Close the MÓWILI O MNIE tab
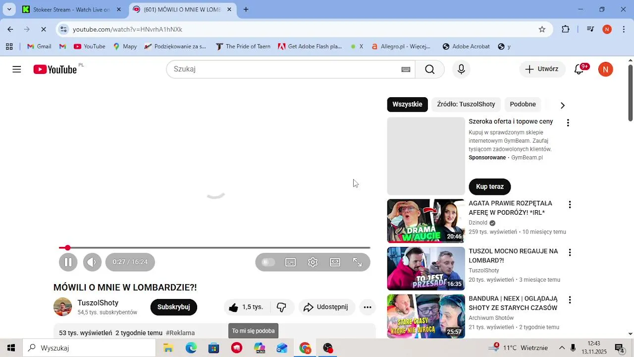Image resolution: width=634 pixels, height=357 pixels. (x=229, y=9)
